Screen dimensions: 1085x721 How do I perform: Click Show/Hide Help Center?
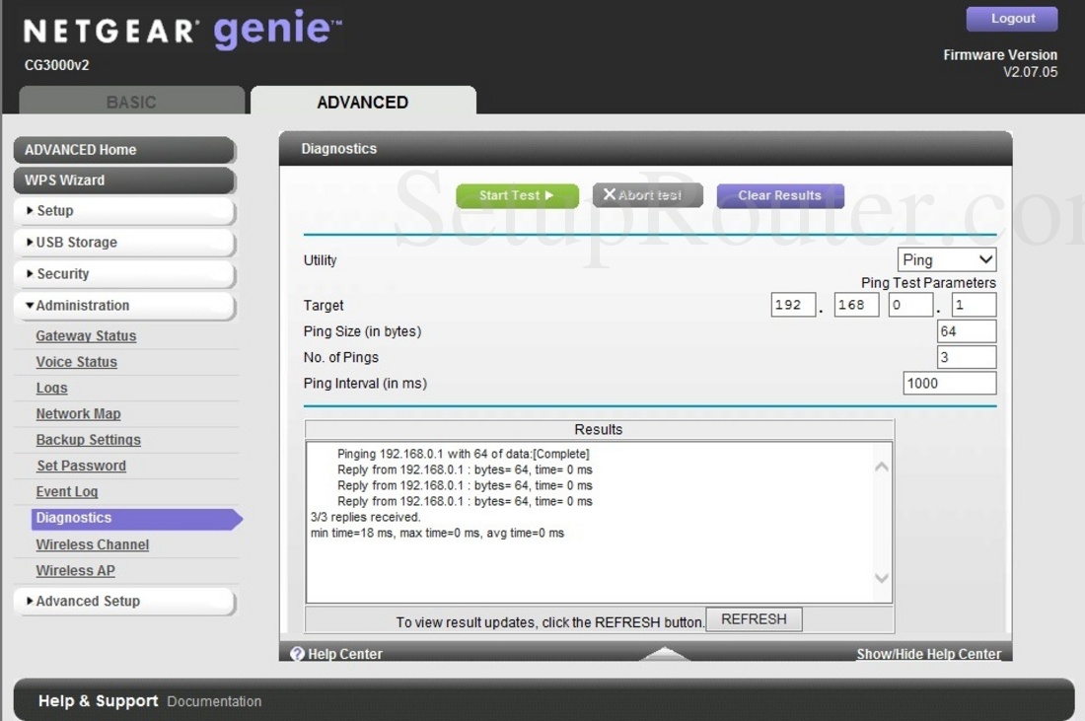pos(927,654)
